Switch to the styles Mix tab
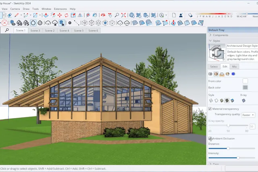Image resolution: width=258 pixels, height=172 pixels. [234, 66]
